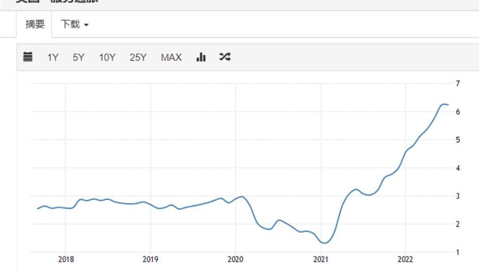The width and height of the screenshot is (479, 275).
Task: Click the 4 value on y-axis
Action: (457, 168)
